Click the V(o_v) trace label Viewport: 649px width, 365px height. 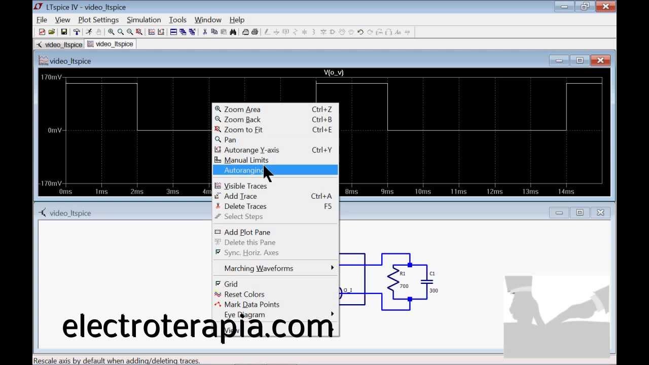pyautogui.click(x=334, y=72)
